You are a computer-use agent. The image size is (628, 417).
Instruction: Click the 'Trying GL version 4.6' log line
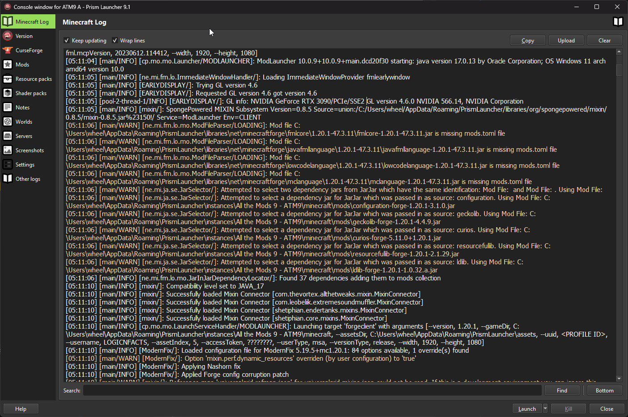tap(162, 85)
